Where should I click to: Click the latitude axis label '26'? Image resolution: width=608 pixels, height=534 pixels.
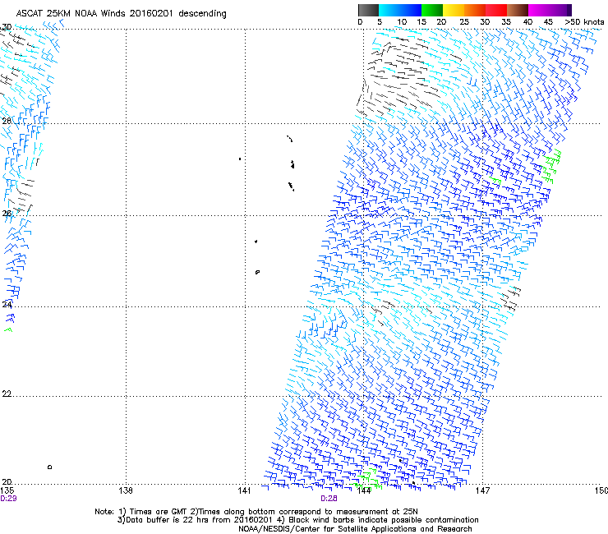[7, 214]
